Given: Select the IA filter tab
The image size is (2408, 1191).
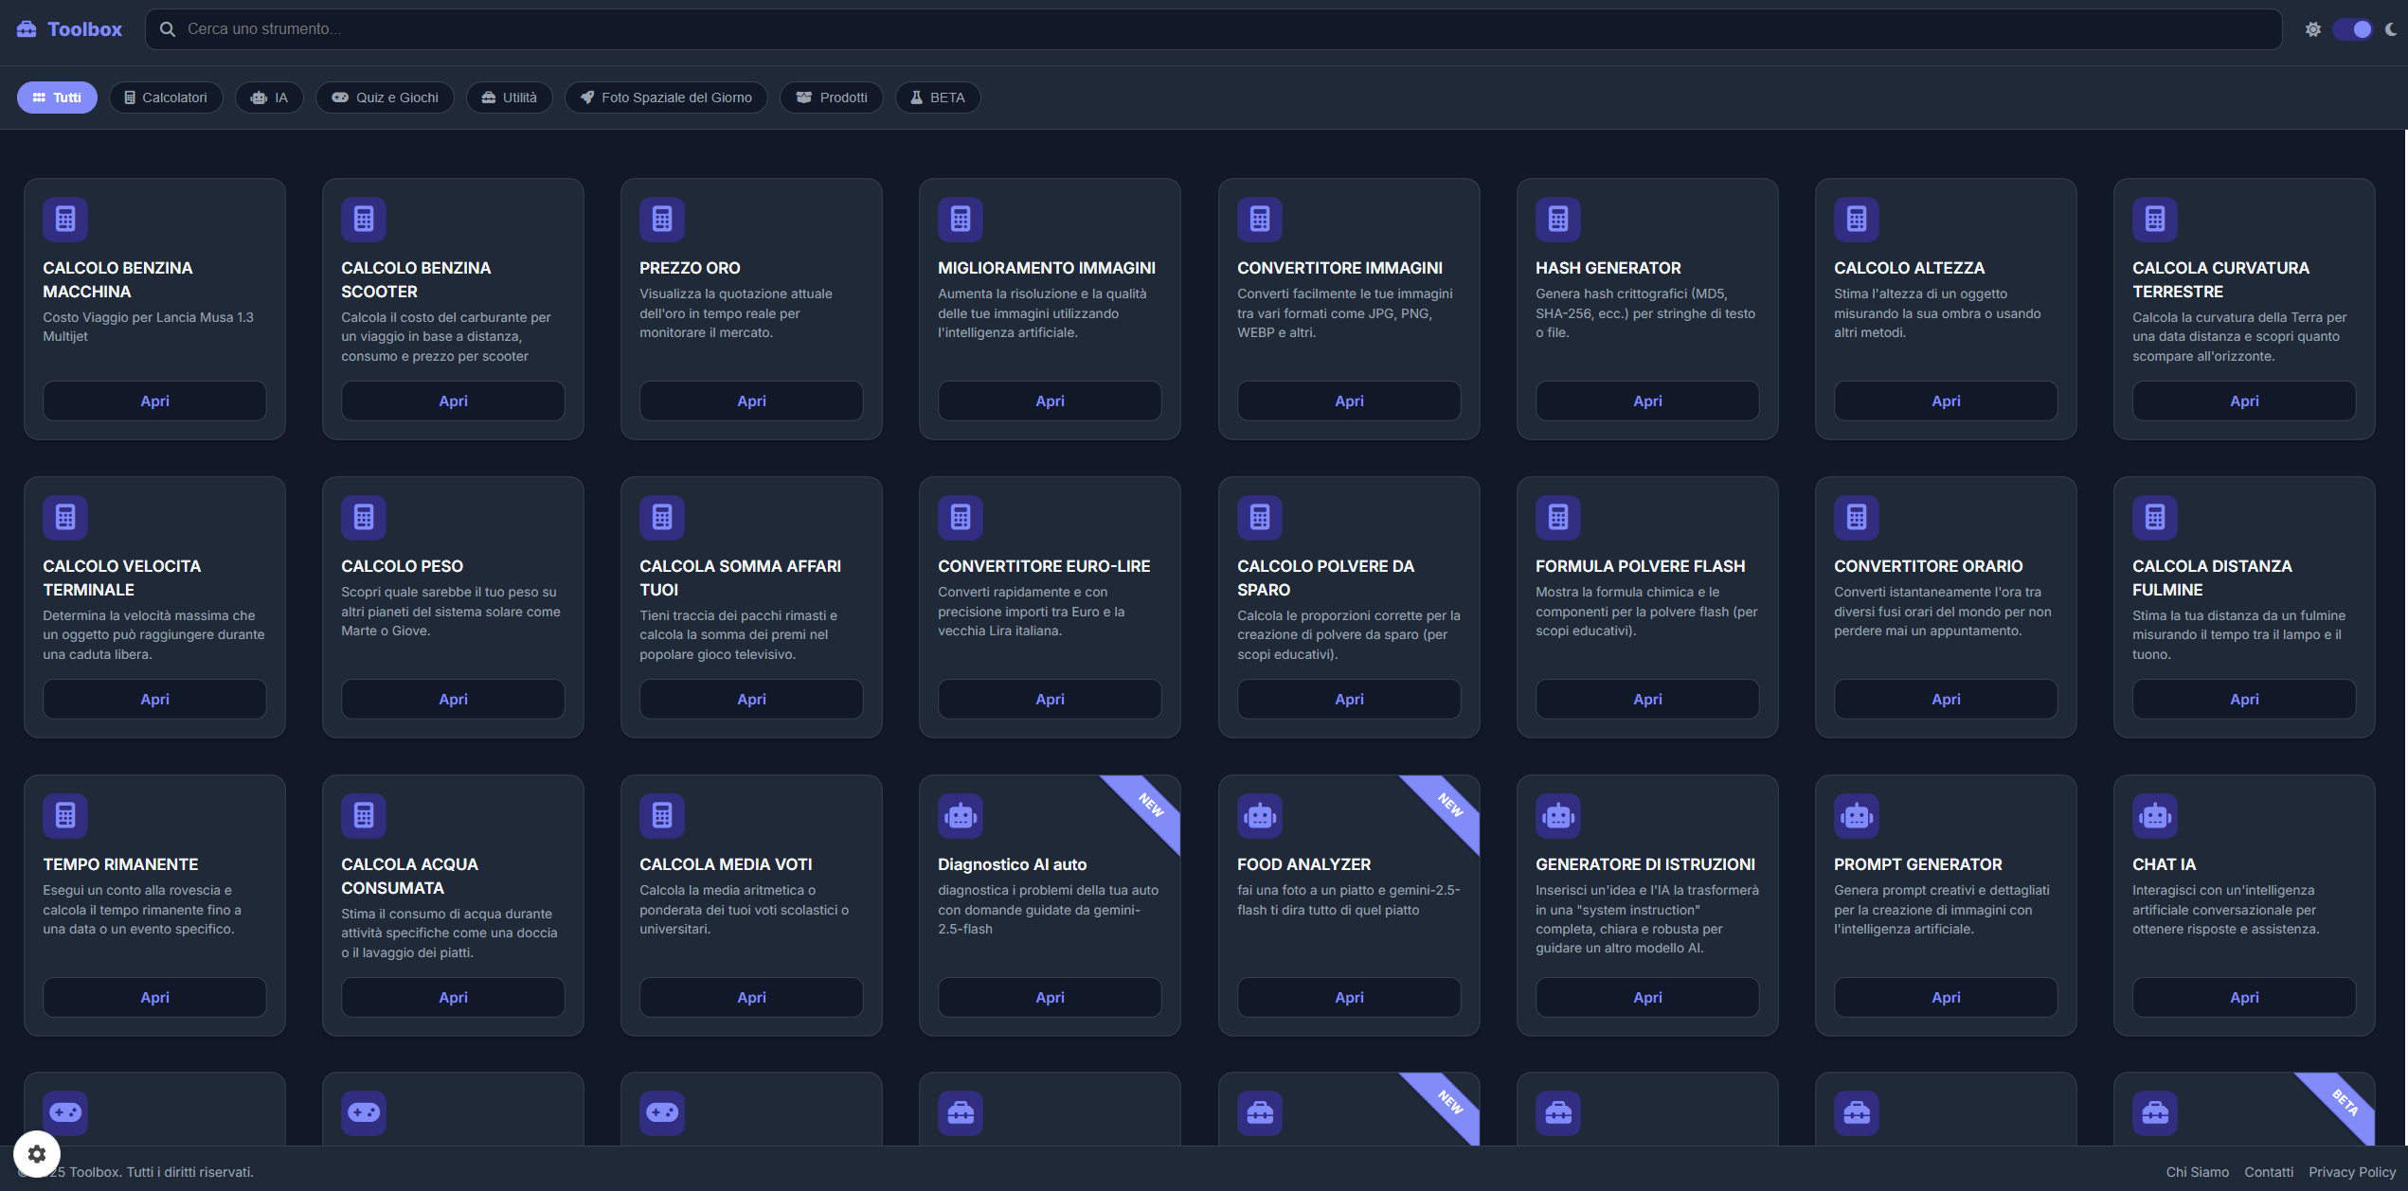Looking at the screenshot, I should point(269,97).
